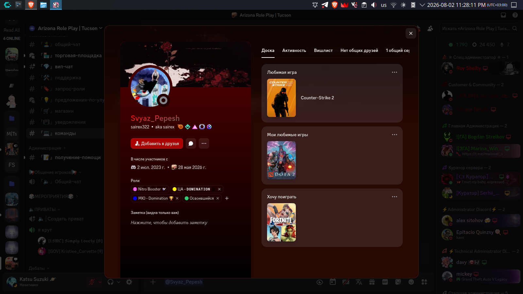Open the message bubble icon on profile
Screen dimensions: 523x294
(191, 143)
